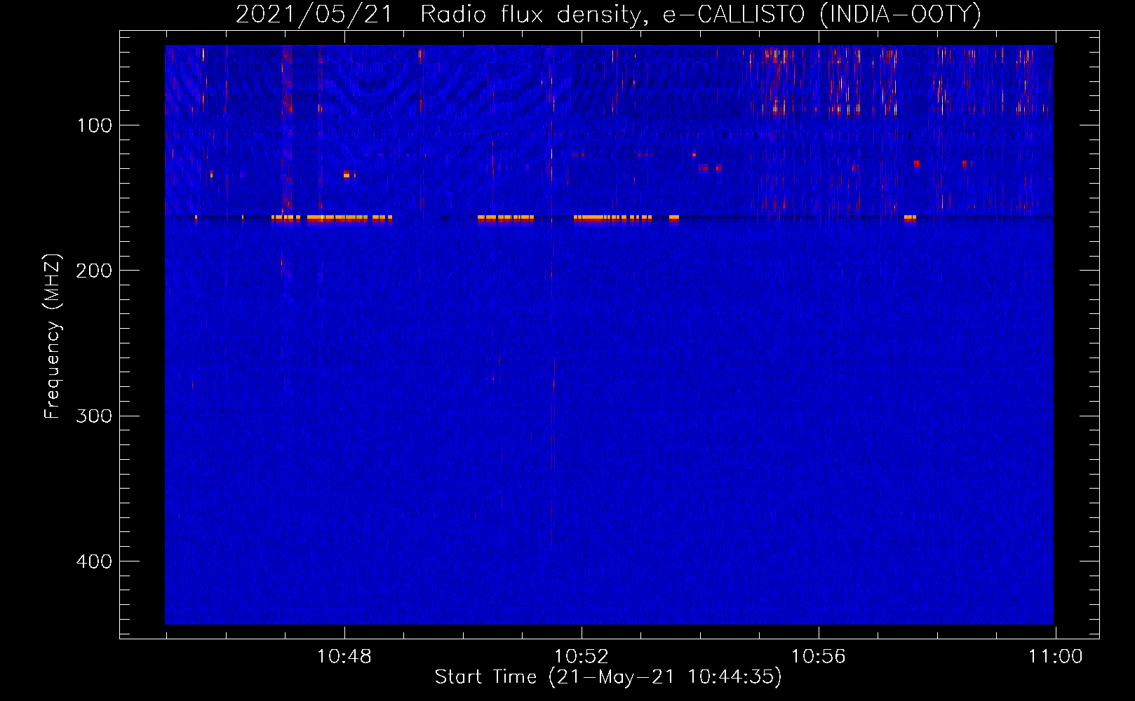Click the "10:52" time tick label

click(581, 657)
